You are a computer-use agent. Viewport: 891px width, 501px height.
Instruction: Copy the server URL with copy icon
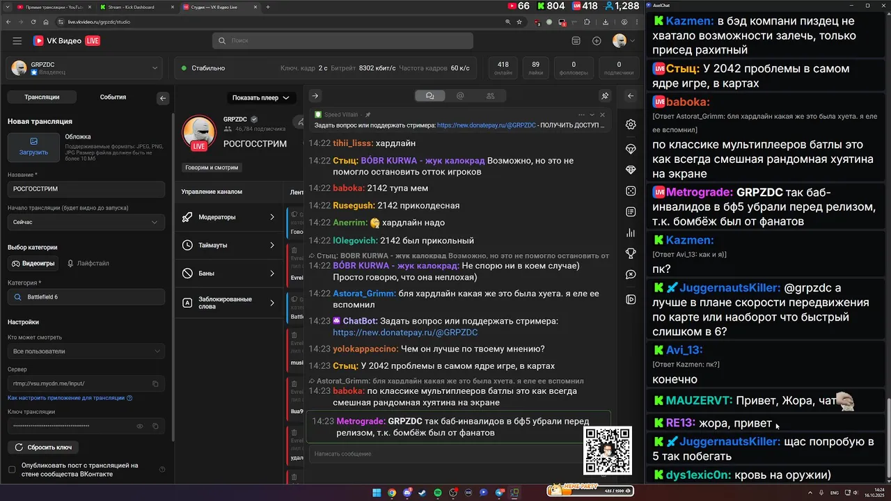(x=155, y=383)
